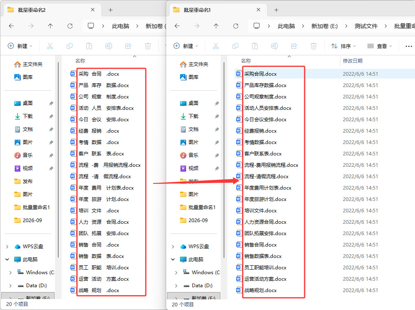Click the delete trash icon in 批量重命名1 window

click(314, 46)
